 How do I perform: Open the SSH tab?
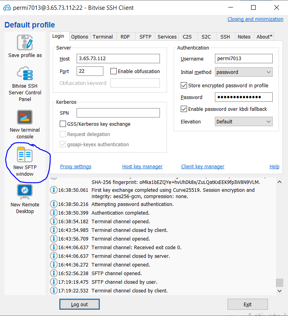click(225, 37)
